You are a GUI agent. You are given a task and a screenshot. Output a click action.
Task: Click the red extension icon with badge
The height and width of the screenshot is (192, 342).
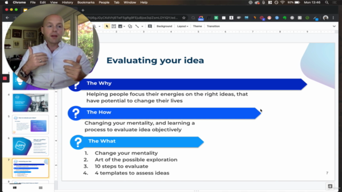(262, 18)
